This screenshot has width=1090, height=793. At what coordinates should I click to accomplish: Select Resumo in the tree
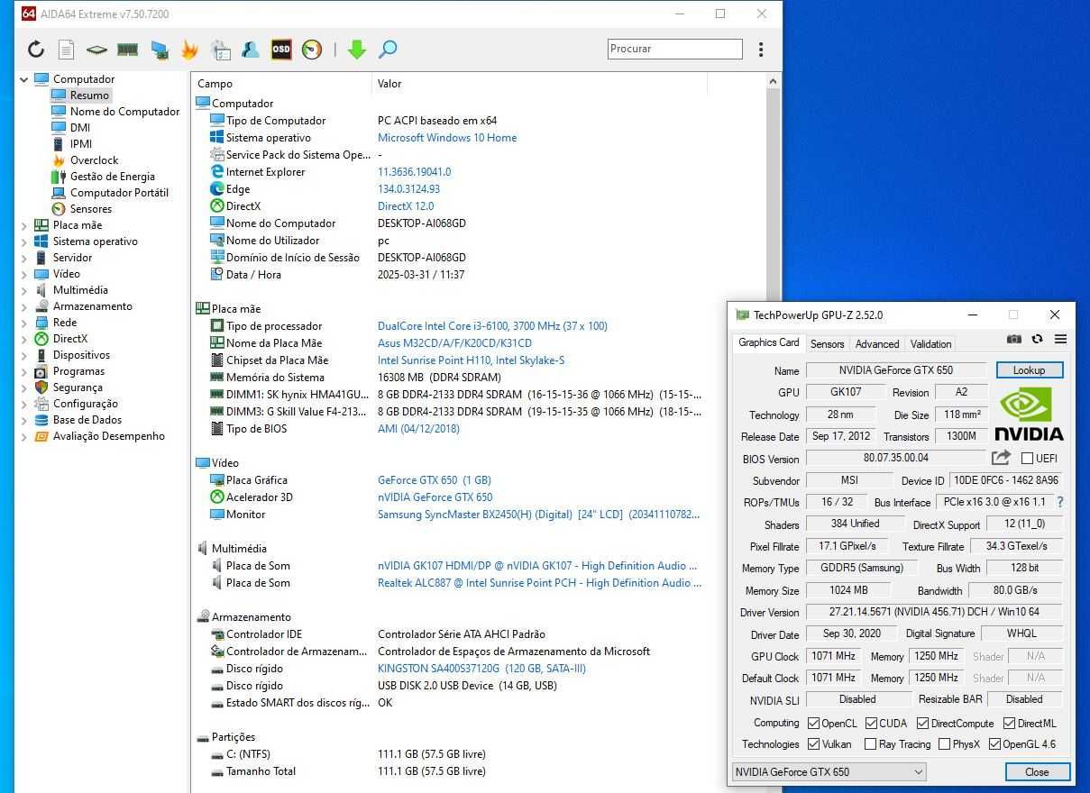(x=89, y=96)
